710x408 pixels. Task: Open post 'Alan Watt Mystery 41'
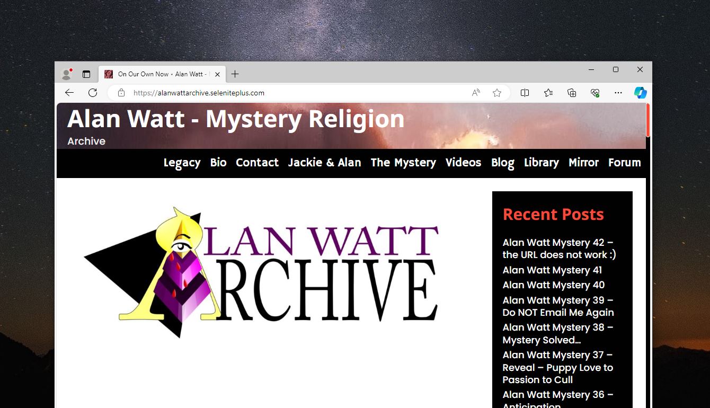[552, 270]
